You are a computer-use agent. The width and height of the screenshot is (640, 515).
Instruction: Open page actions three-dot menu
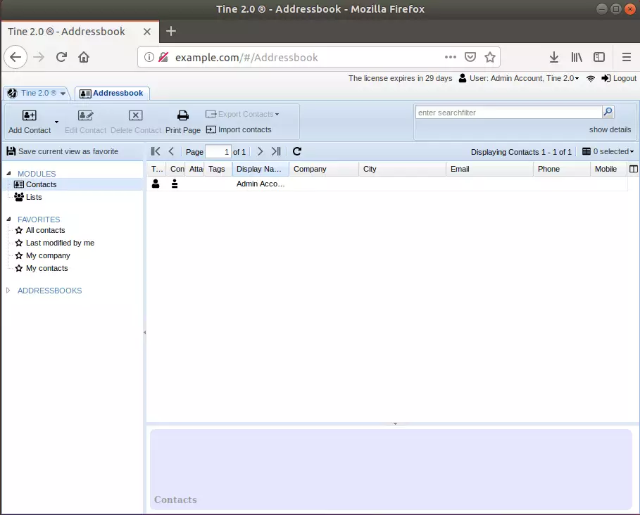(450, 57)
